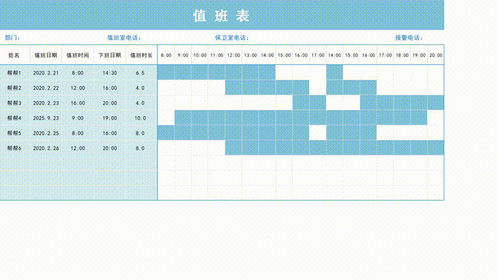Image resolution: width=498 pixels, height=280 pixels.
Task: Click the 值班表 title banner
Action: (222, 15)
